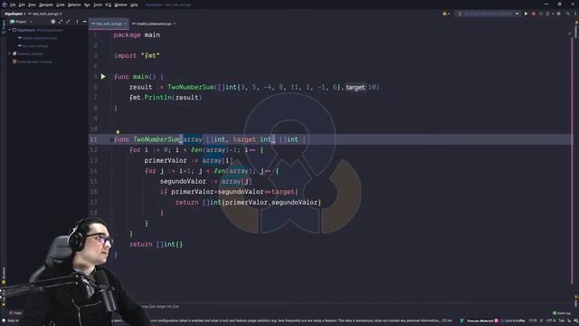This screenshot has height=326, width=579.
Task: Close the two_num_sum.go editor tab
Action: (x=126, y=24)
